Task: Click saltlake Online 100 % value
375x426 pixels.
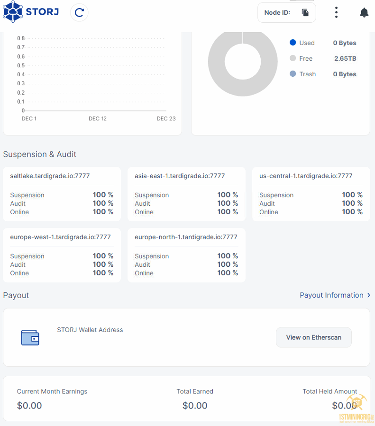Action: point(103,212)
